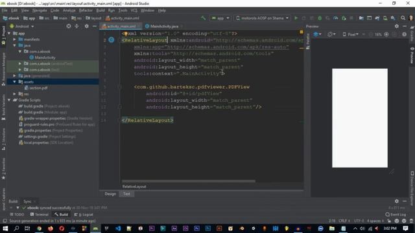Open the File menu
Viewport: 415px width, 233px height.
pos(5,10)
